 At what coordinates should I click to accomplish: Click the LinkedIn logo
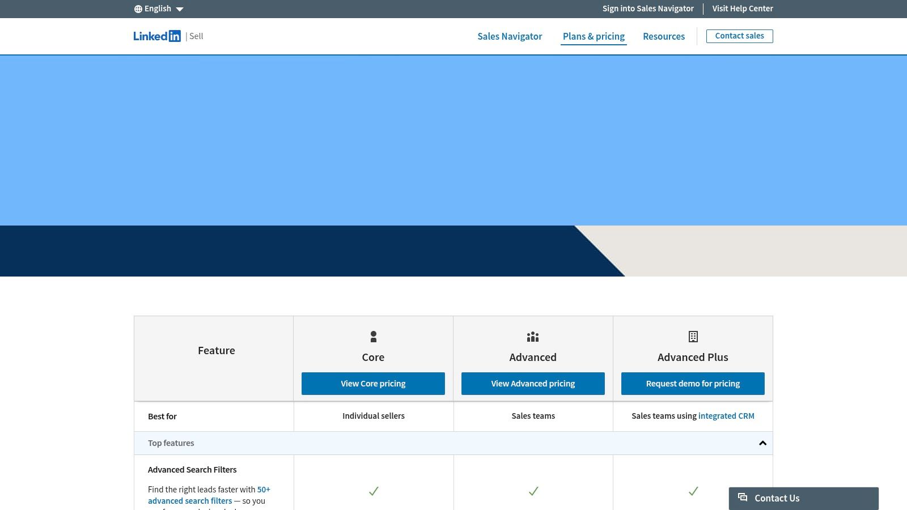click(x=158, y=36)
